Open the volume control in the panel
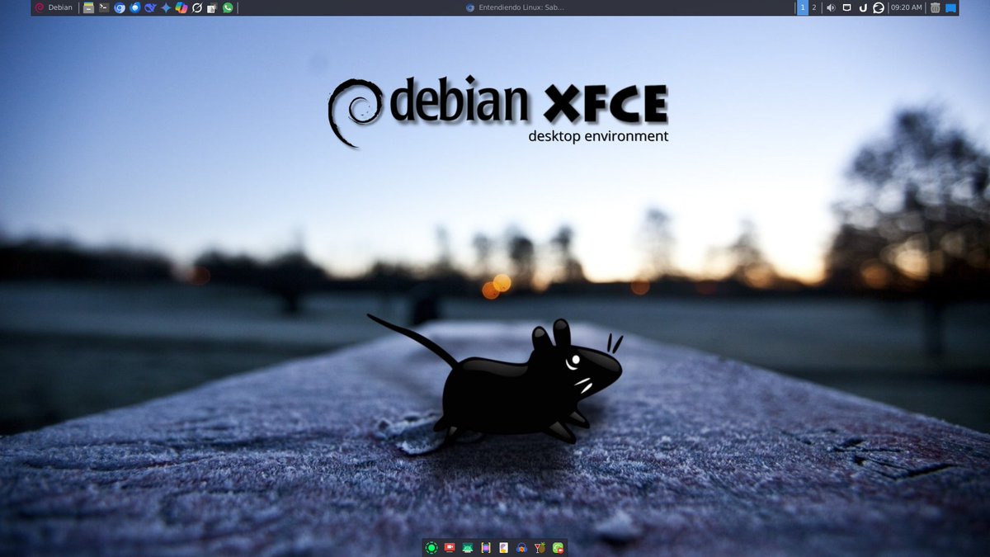Screen dimensions: 990x557 tap(831, 7)
